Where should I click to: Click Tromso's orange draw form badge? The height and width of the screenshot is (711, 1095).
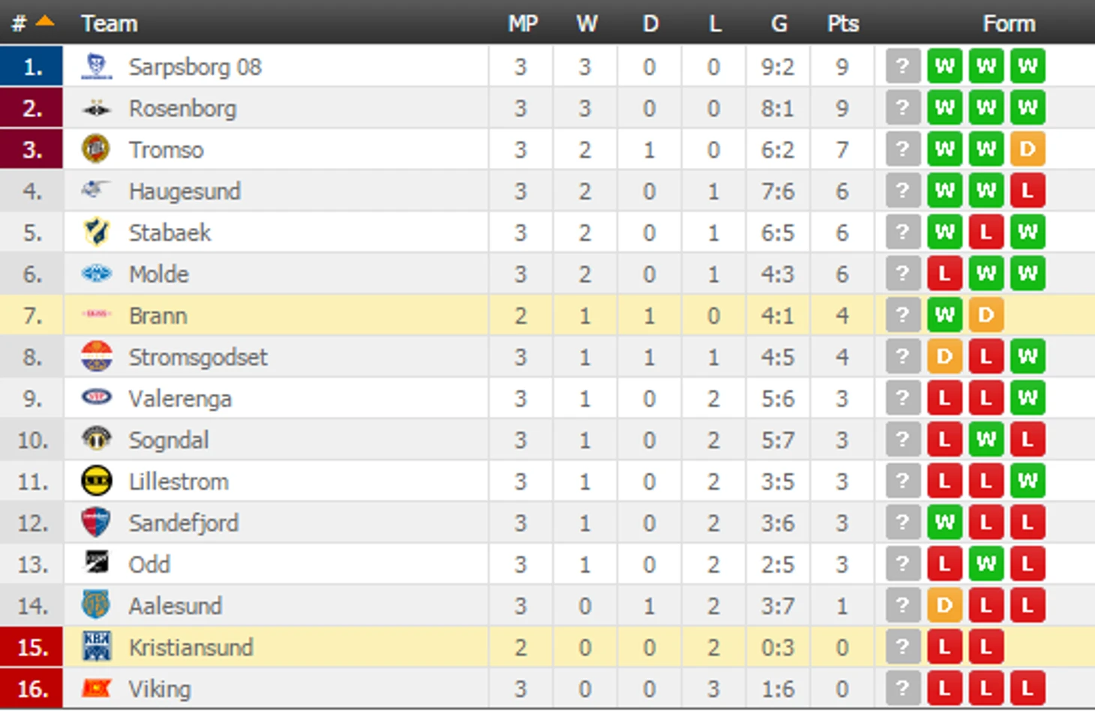(x=1027, y=149)
